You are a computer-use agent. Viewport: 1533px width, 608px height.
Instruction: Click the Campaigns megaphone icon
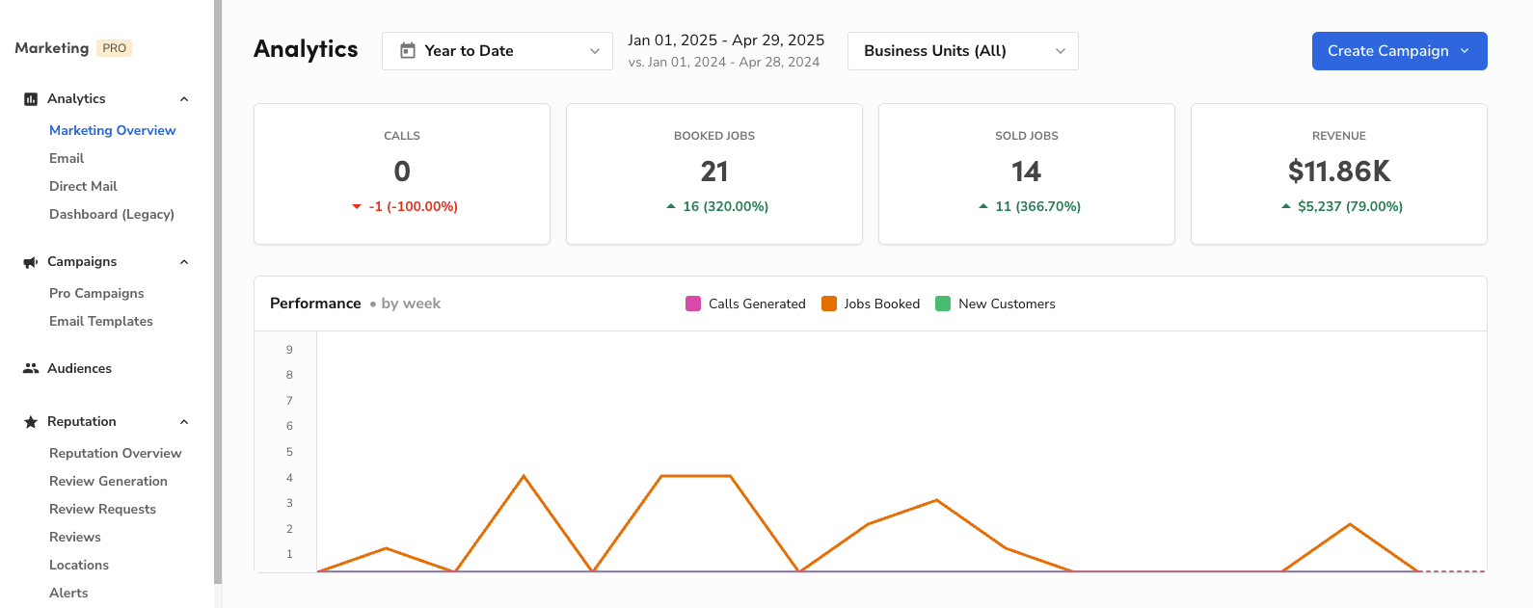pyautogui.click(x=31, y=262)
